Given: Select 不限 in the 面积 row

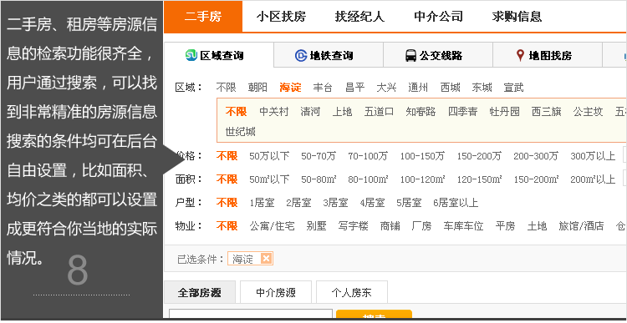Looking at the screenshot, I should 227,179.
